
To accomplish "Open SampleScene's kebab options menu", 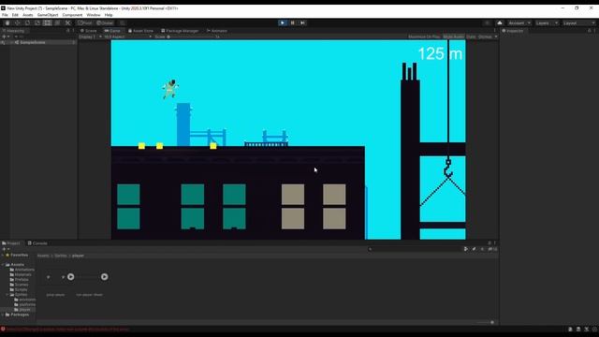I will [x=73, y=42].
